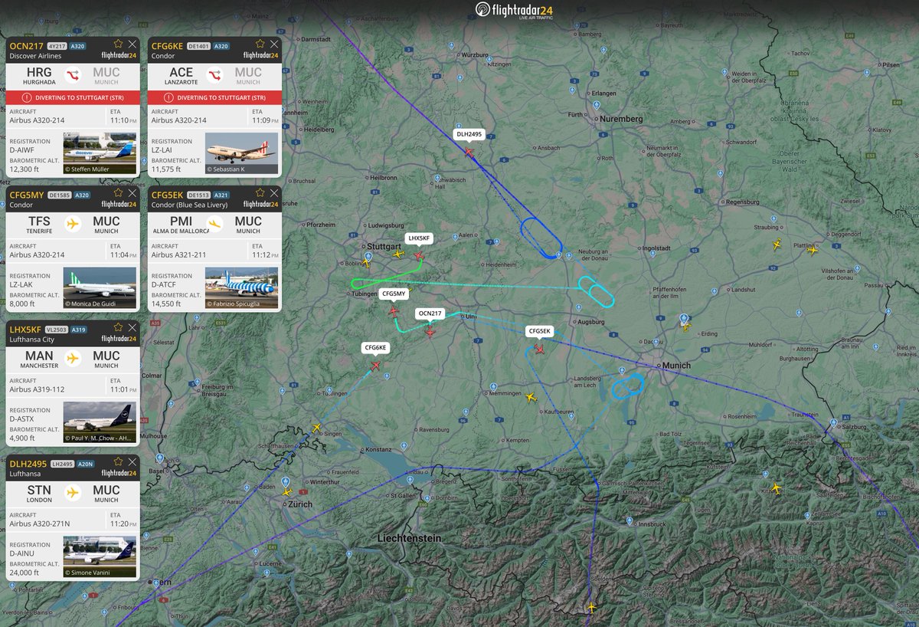
Task: Click CFG5MY callsign in card header
Action: pyautogui.click(x=27, y=195)
